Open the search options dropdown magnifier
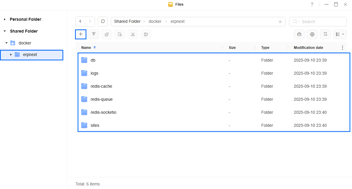This screenshot has width=352, height=189. tap(296, 22)
